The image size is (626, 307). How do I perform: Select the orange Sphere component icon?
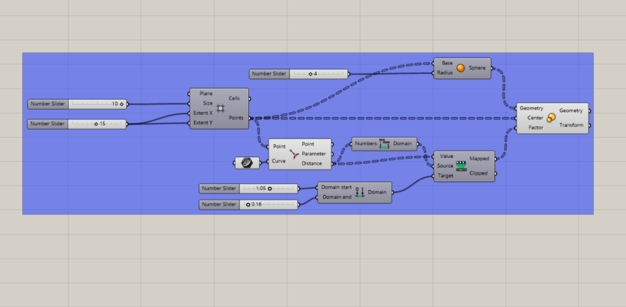pos(460,68)
